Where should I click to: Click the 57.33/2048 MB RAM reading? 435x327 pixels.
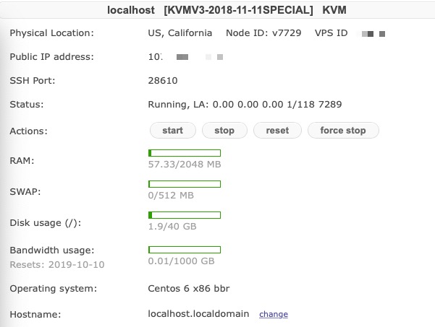(x=184, y=165)
